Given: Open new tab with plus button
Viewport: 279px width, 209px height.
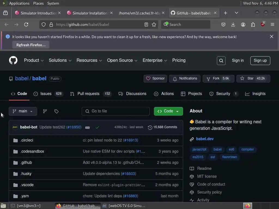Looking at the screenshot, I should (225, 13).
